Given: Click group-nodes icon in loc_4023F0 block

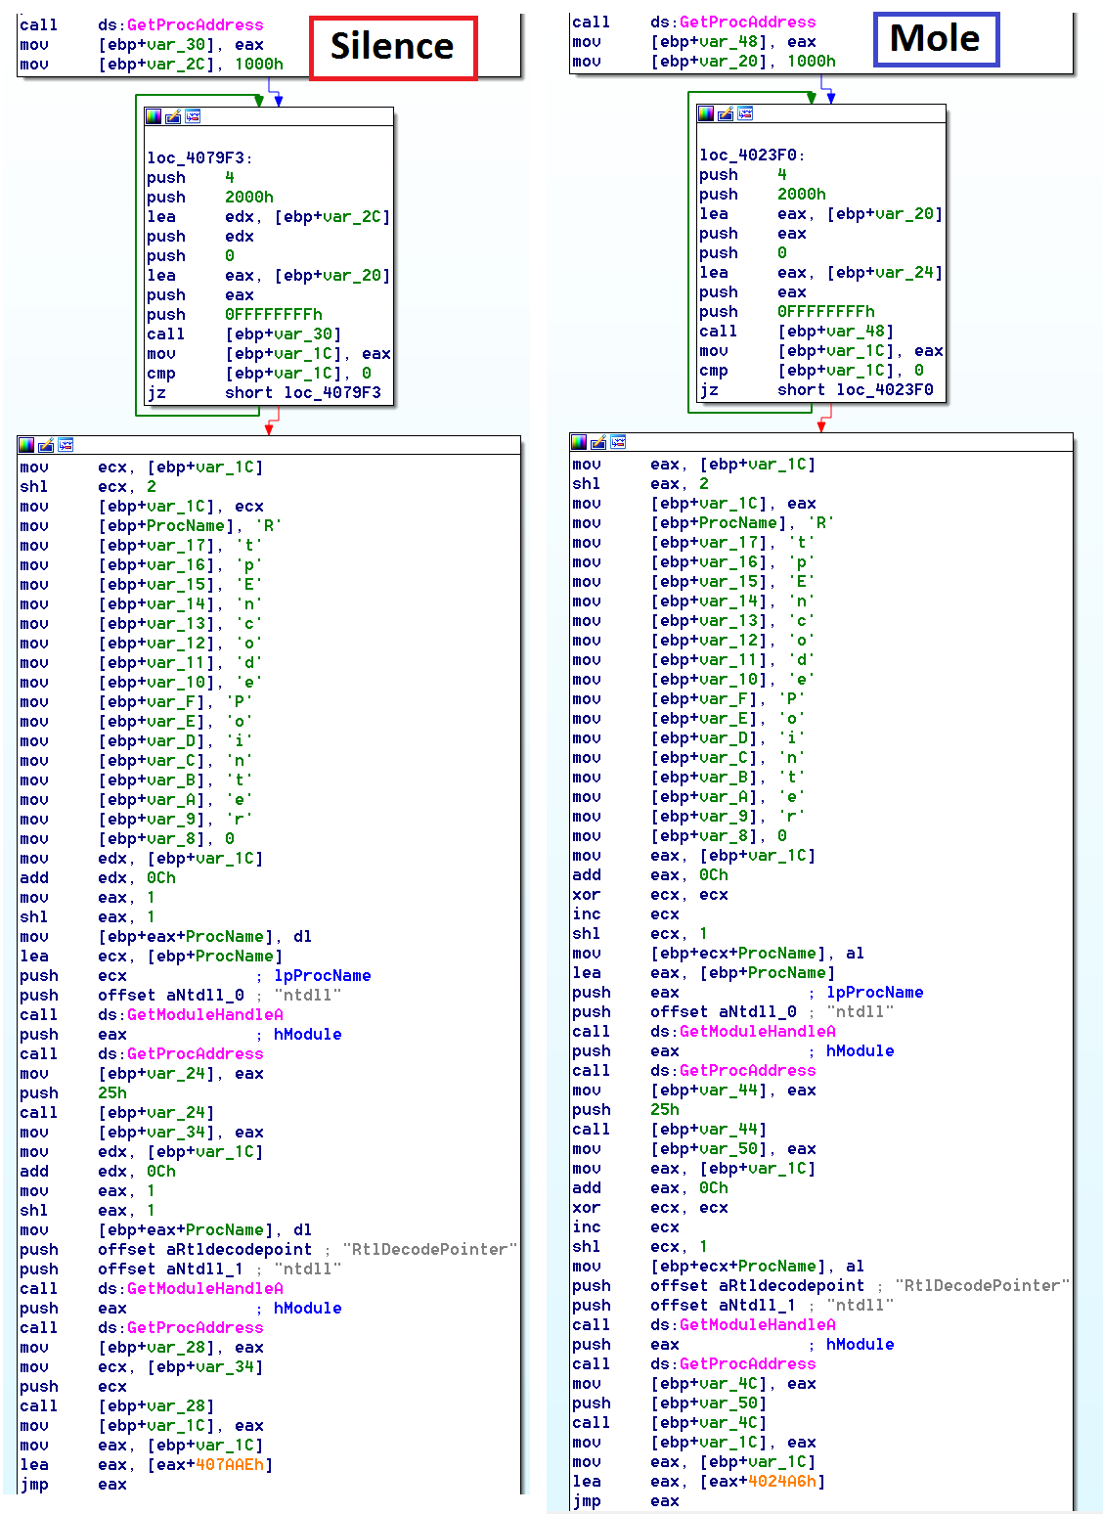Looking at the screenshot, I should click(745, 113).
